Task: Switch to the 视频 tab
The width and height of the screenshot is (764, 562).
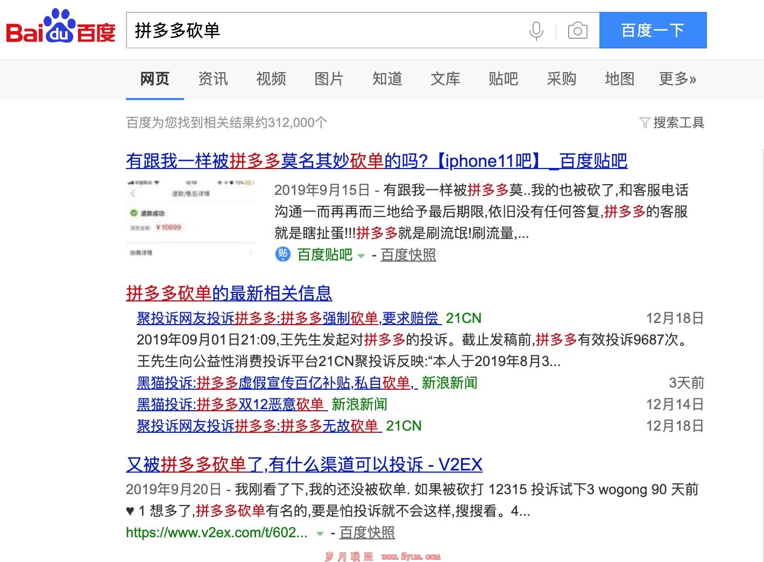Action: click(271, 79)
